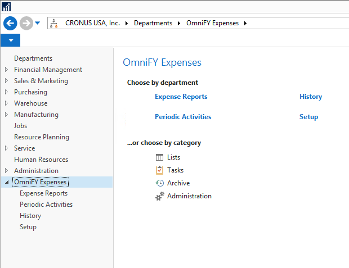Expand the Service tree node
Viewport: 349px width, 268px height.
pos(6,148)
